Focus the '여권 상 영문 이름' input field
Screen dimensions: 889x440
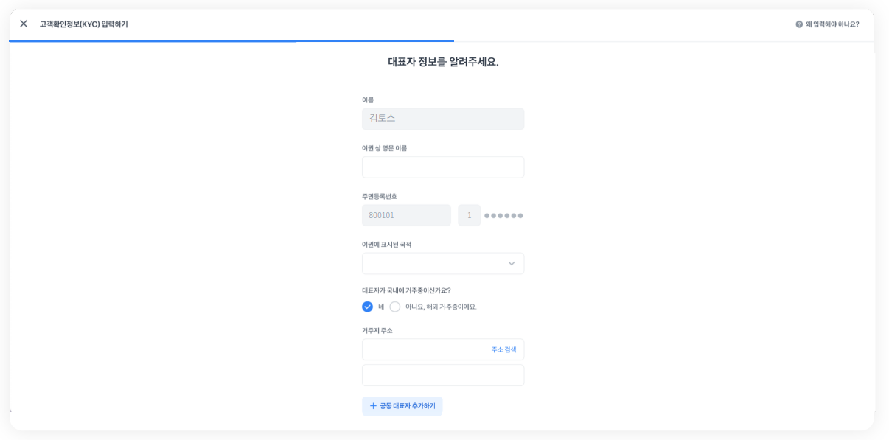coord(442,167)
